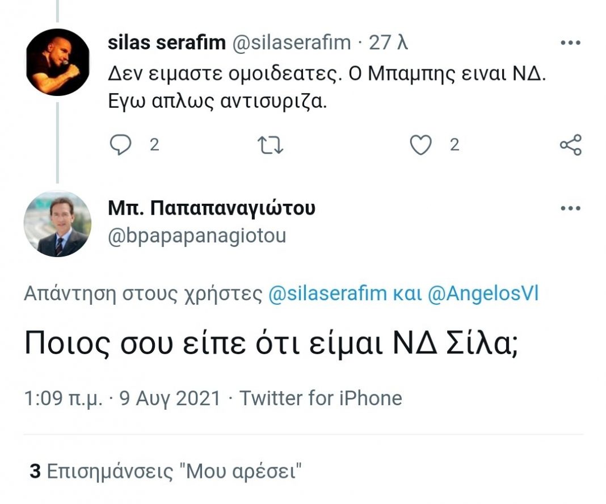View the 3 Επισημάνσεις "Μου αρέσει" list
606x504 pixels.
tap(165, 472)
